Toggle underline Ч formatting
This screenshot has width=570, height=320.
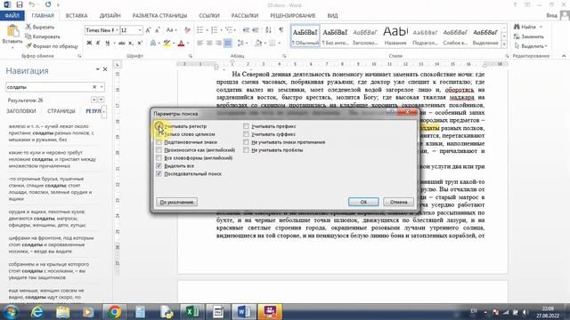pos(107,44)
